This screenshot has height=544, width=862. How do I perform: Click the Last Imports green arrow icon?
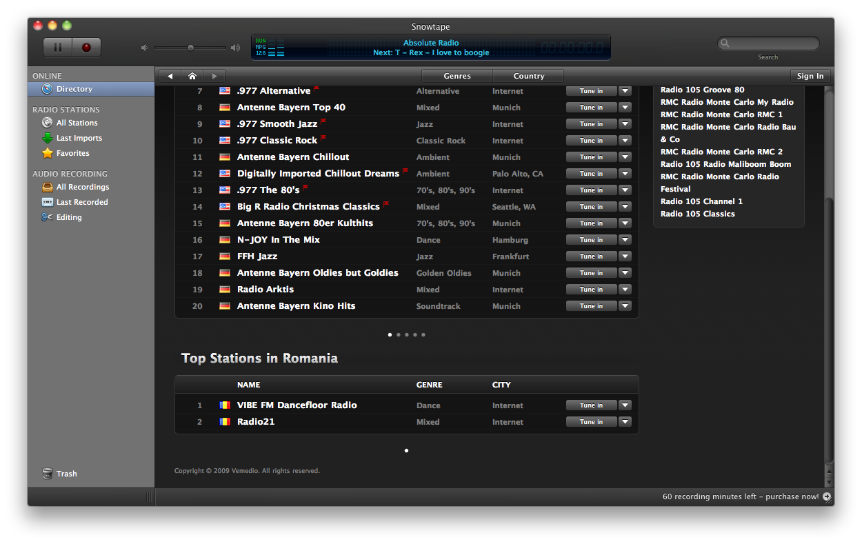point(47,138)
